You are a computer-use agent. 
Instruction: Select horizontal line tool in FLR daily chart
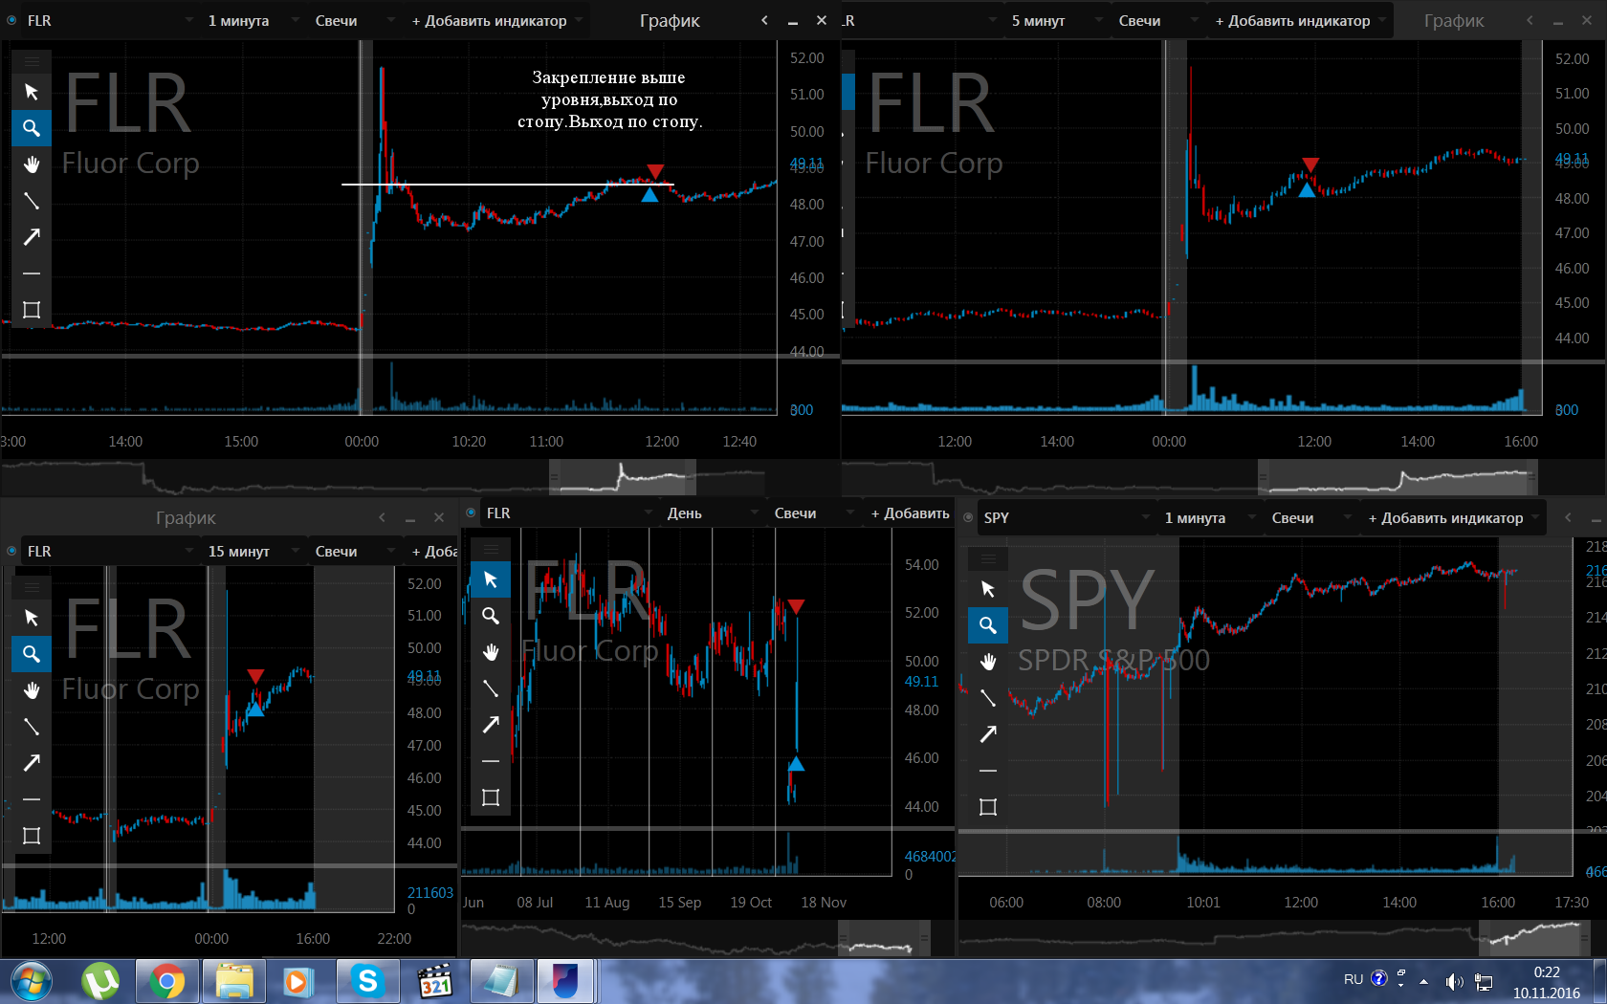491,761
